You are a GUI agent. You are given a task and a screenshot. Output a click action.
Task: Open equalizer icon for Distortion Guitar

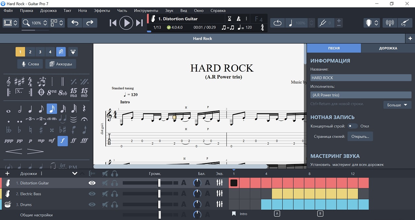click(x=219, y=183)
